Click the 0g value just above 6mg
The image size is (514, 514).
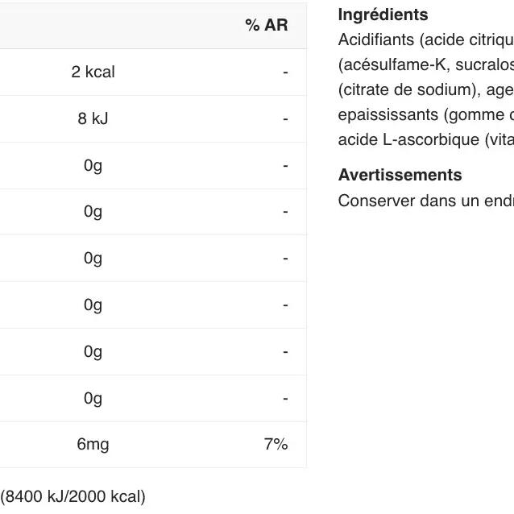[93, 398]
